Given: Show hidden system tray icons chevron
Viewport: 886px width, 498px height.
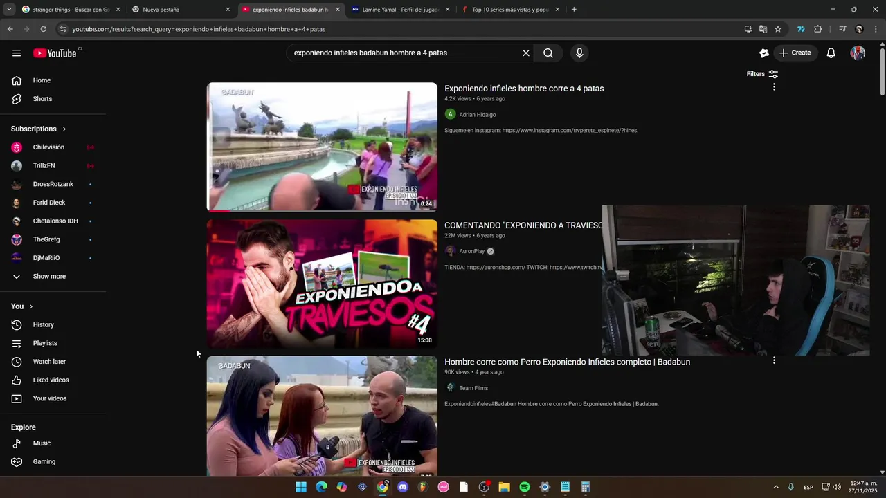Looking at the screenshot, I should point(776,488).
